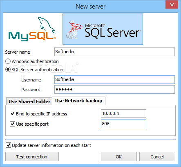Click the Username label
Screen dimensions: 181x167
31,80
